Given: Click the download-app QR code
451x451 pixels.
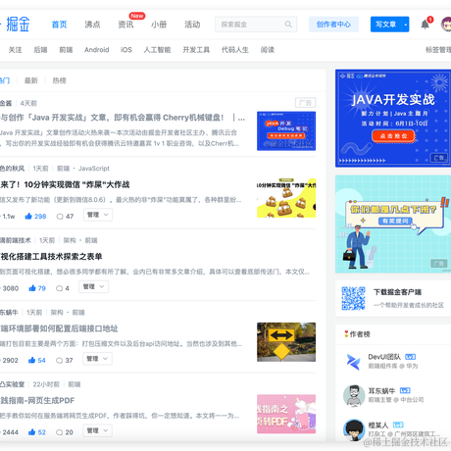Looking at the screenshot, I should 353,298.
